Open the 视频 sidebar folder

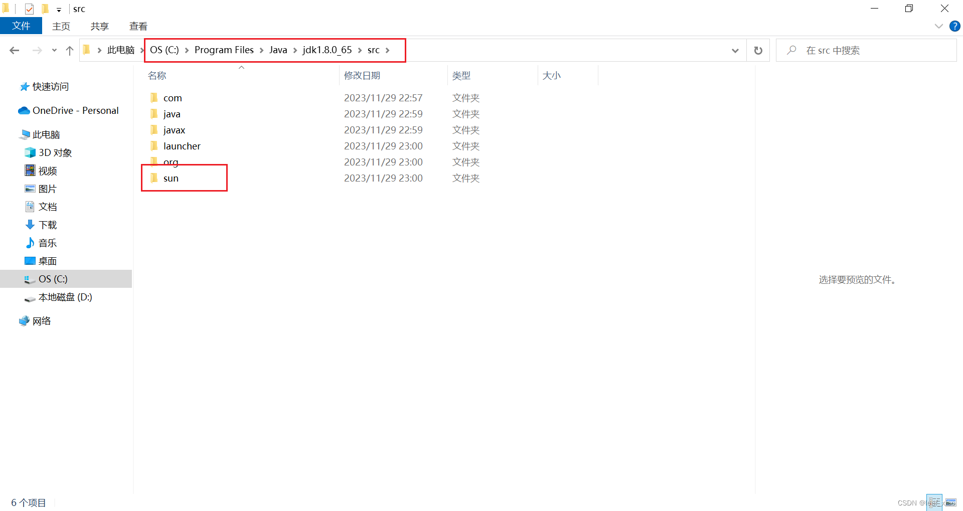coord(48,171)
